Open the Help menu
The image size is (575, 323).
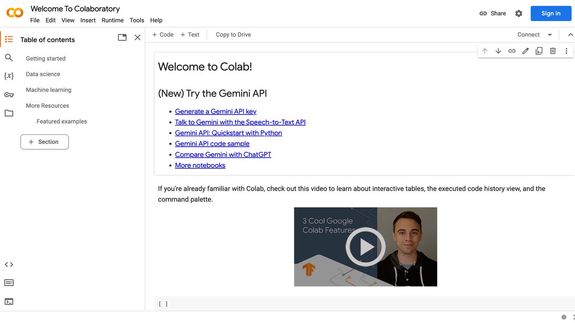(x=156, y=20)
